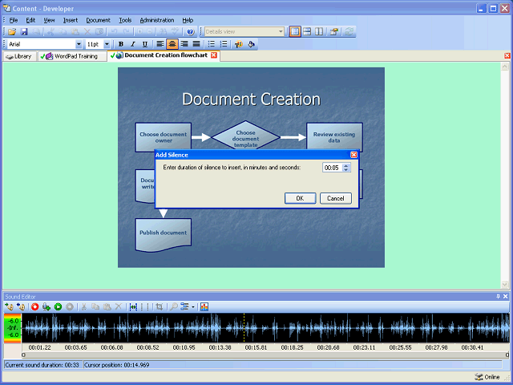
Task: Open the Administration menu
Action: click(156, 19)
